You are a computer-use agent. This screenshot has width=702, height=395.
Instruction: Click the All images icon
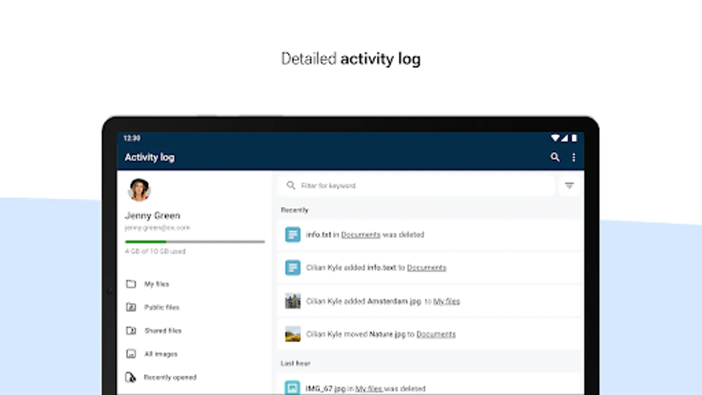coord(131,354)
